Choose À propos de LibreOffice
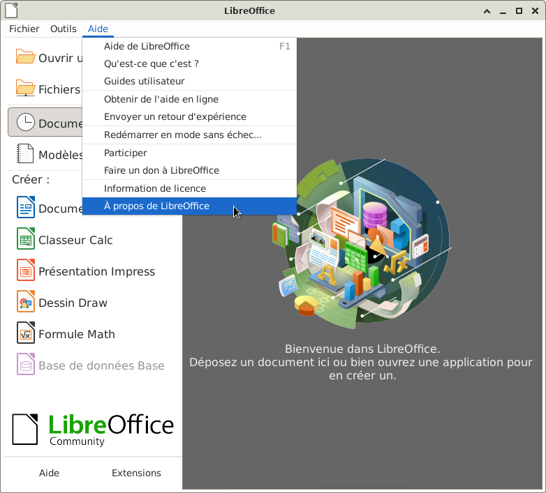This screenshot has width=546, height=493. (189, 206)
